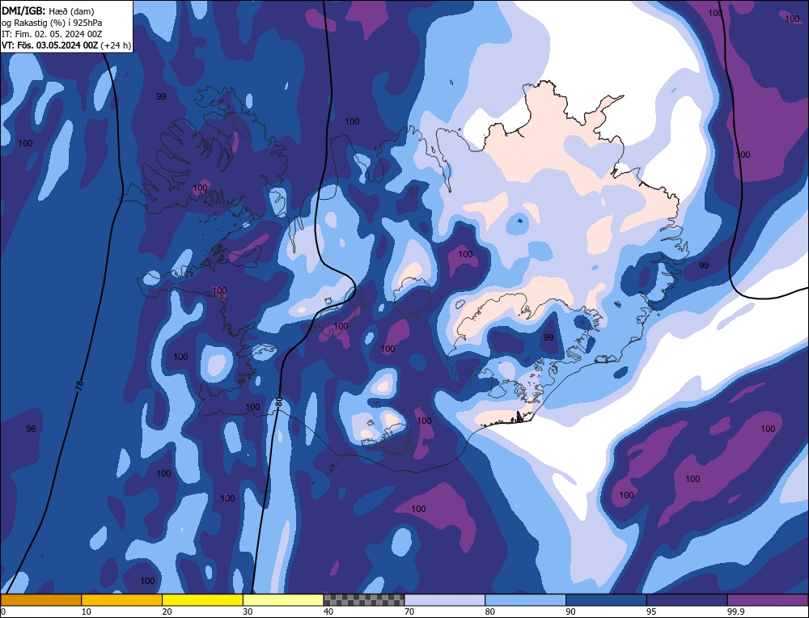Click the '78' height contour label

click(79, 385)
